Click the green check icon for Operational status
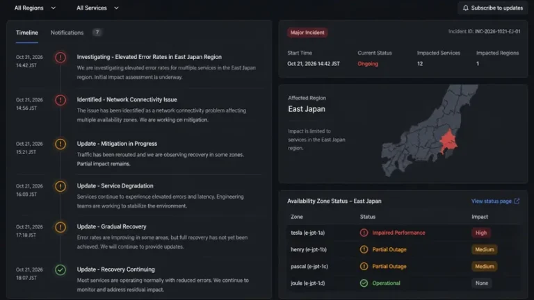This screenshot has height=300, width=534. pyautogui.click(x=364, y=283)
